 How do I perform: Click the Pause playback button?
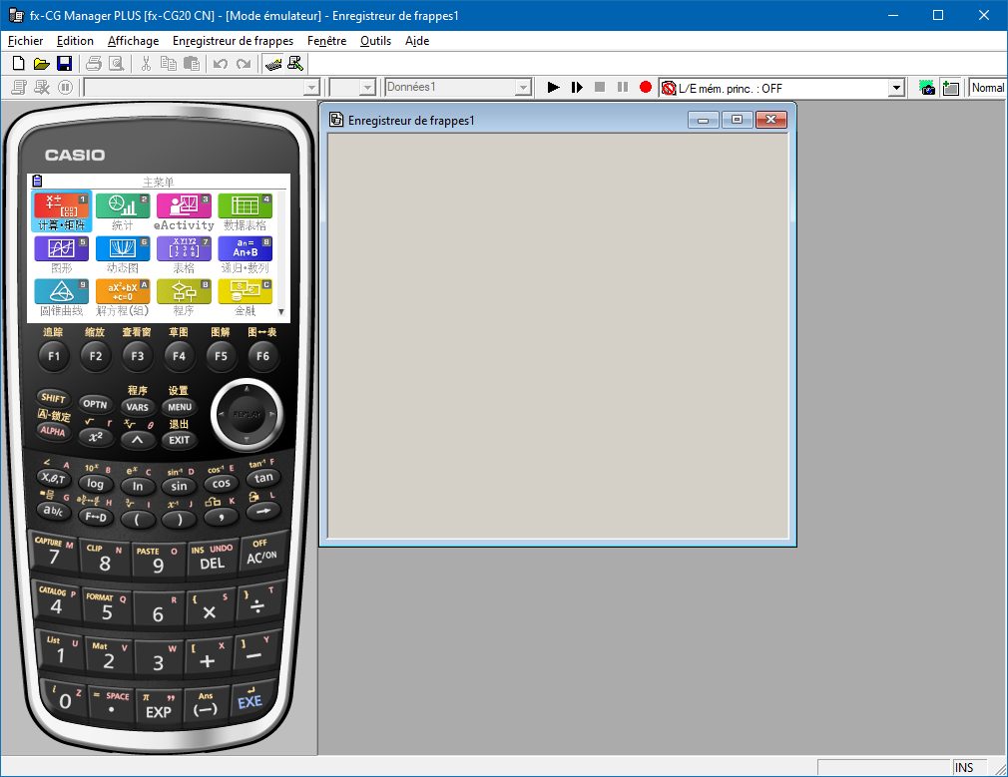click(623, 88)
